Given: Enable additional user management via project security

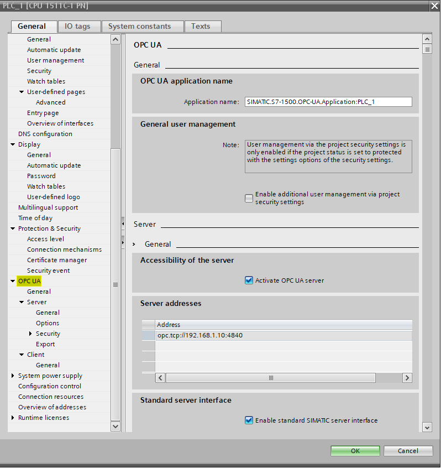Looking at the screenshot, I should coord(249,198).
